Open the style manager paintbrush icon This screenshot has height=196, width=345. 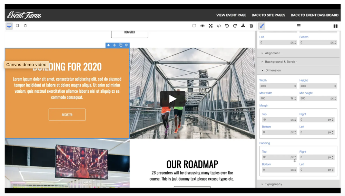tap(262, 26)
